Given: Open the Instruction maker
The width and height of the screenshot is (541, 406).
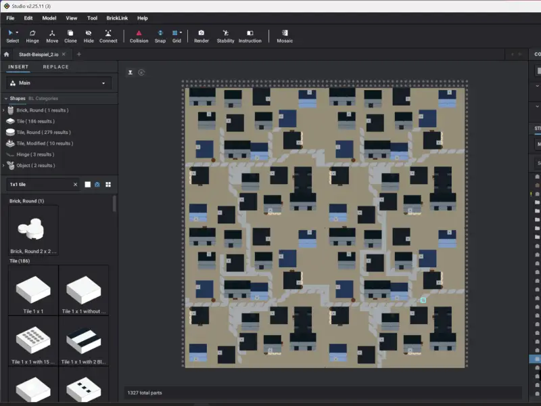Looking at the screenshot, I should click(250, 36).
